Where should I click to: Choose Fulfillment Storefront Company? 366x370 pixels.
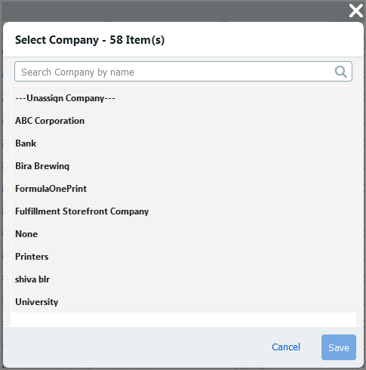pyautogui.click(x=183, y=211)
